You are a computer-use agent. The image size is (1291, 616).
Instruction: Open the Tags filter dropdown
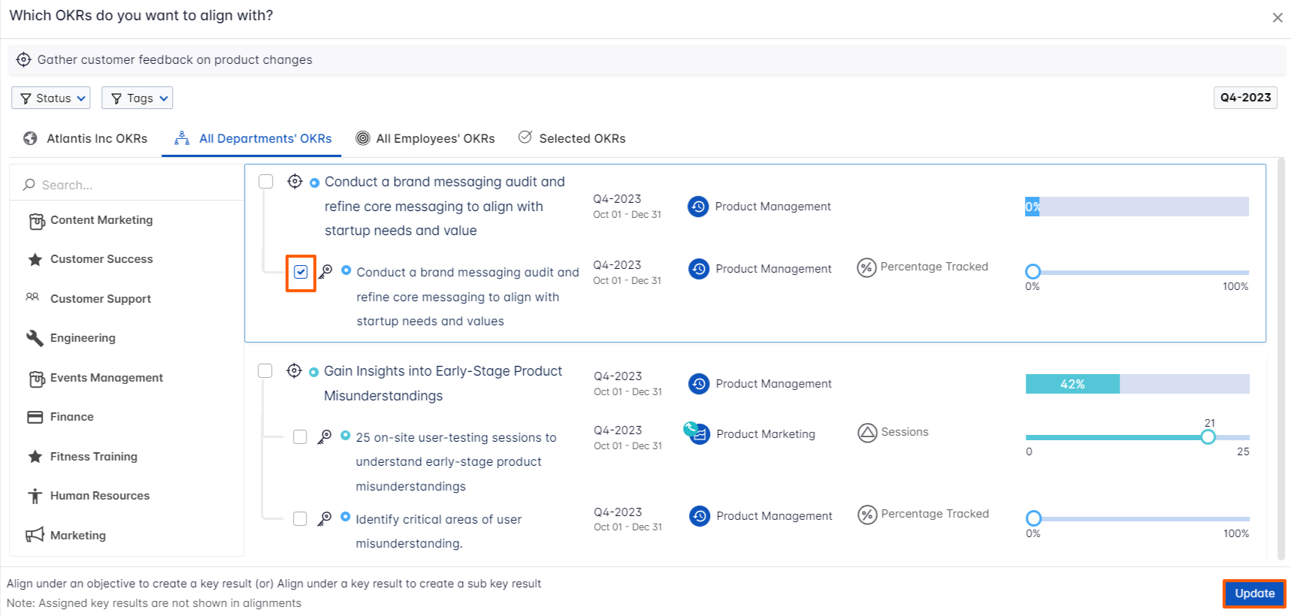[138, 98]
